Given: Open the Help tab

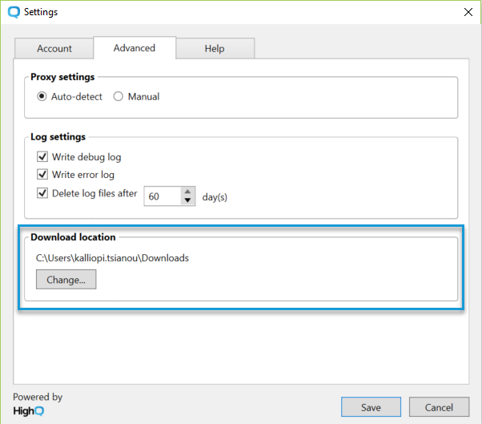Looking at the screenshot, I should [x=215, y=48].
